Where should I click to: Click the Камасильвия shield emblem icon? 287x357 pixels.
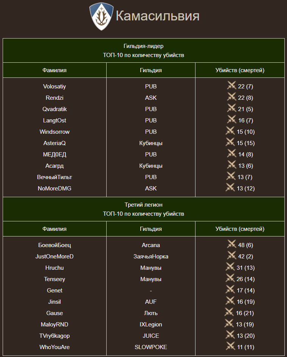101,16
